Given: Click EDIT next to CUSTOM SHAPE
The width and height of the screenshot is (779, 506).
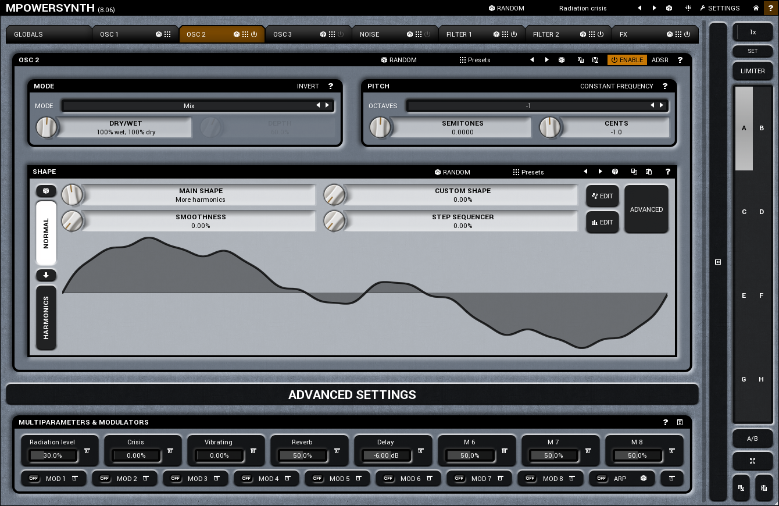Looking at the screenshot, I should (602, 196).
